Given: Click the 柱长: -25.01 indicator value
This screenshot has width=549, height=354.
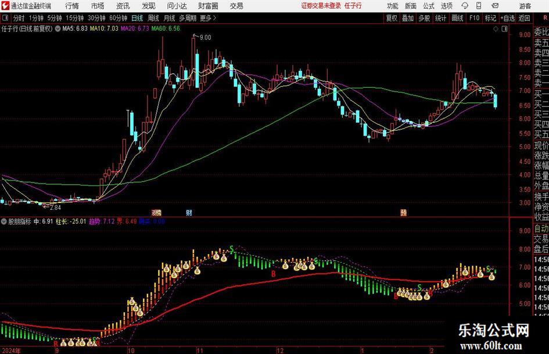Looking at the screenshot, I should [71, 221].
